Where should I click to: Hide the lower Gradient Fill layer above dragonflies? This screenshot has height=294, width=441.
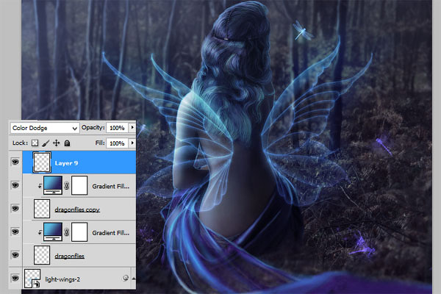[x=15, y=232]
